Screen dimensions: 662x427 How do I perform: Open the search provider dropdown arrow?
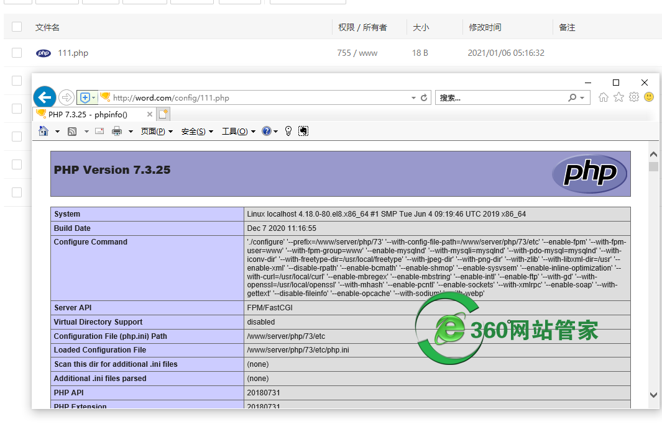[x=582, y=98]
